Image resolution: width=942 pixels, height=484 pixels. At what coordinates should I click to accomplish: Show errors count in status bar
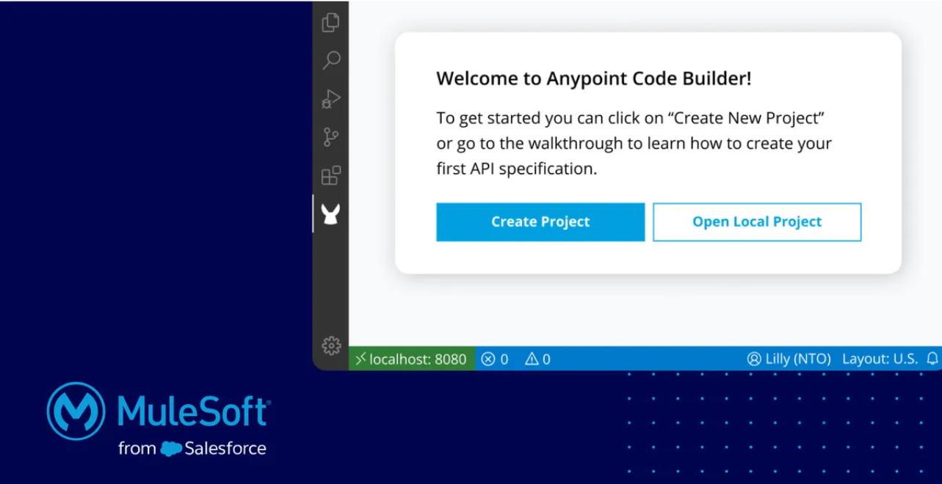[495, 359]
